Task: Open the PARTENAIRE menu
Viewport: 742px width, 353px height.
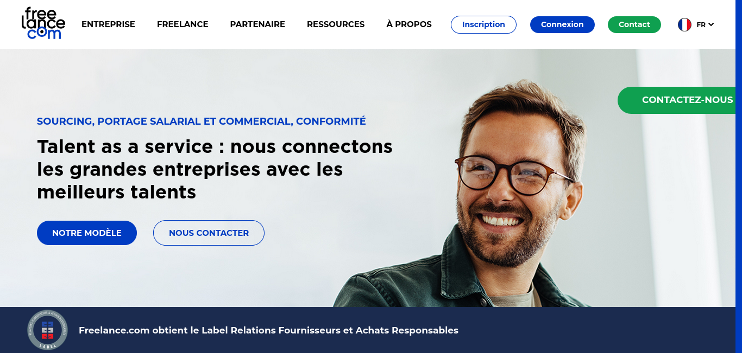Action: coord(257,24)
